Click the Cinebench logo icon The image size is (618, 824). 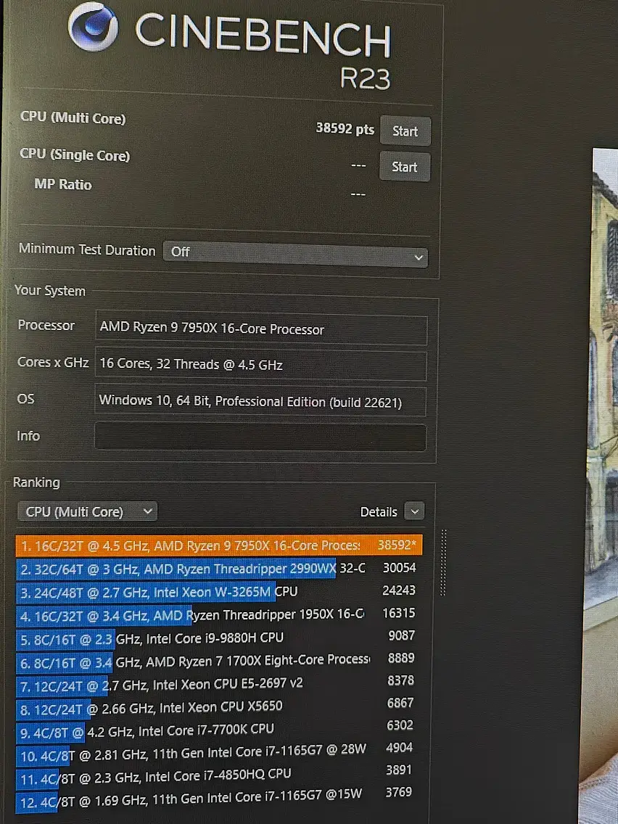point(94,27)
